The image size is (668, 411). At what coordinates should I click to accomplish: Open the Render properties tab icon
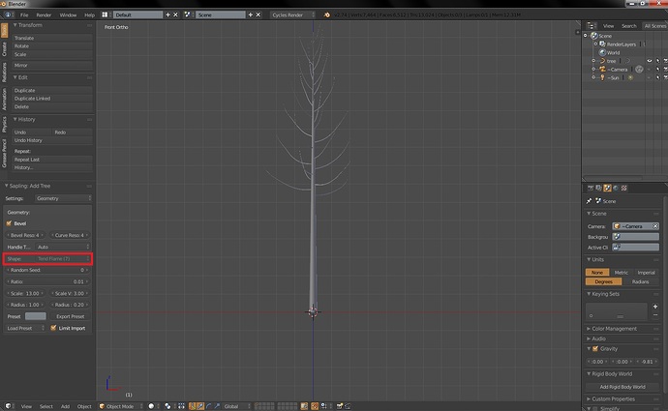point(591,188)
